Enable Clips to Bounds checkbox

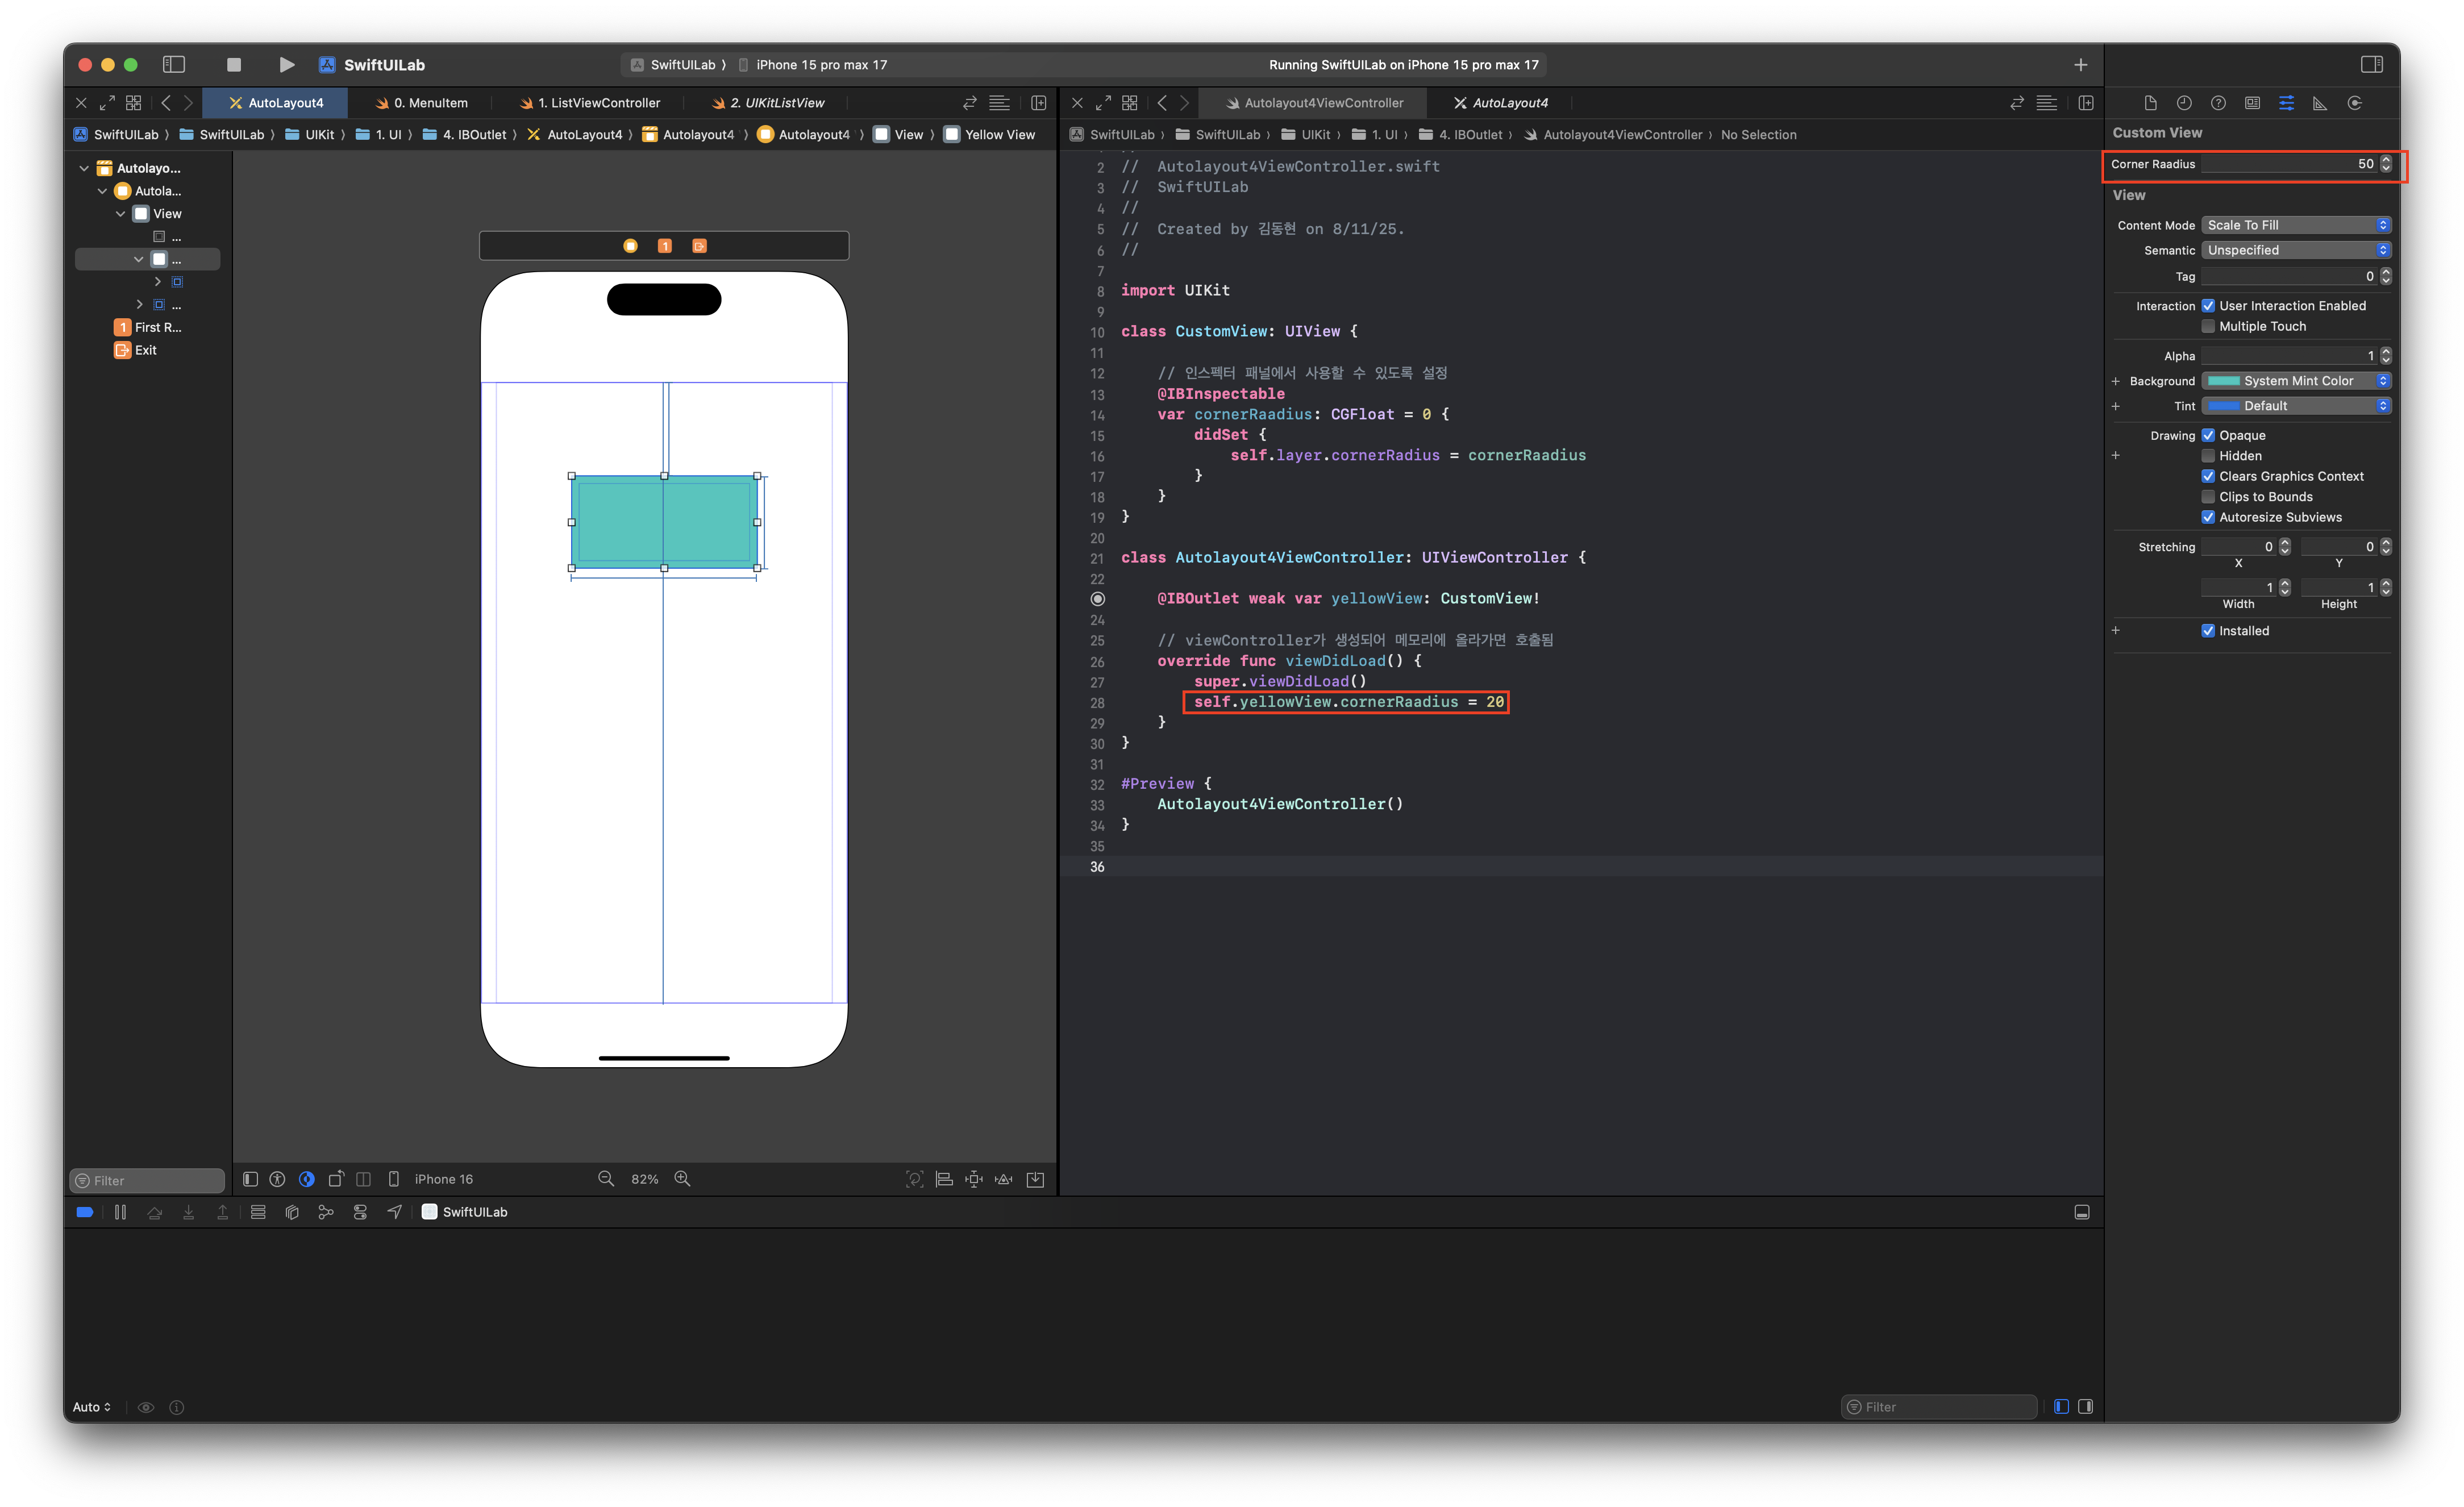[2208, 497]
